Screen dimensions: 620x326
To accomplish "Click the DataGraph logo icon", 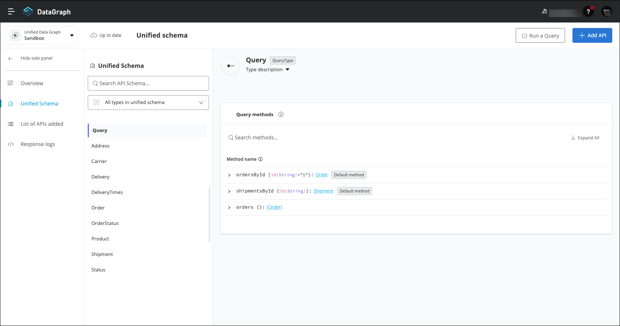I will pos(28,11).
